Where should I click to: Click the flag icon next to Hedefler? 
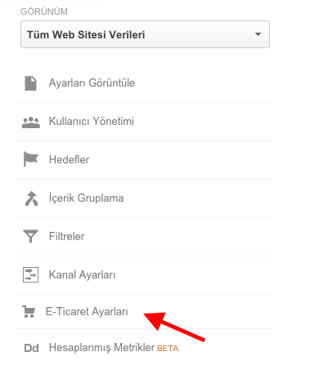[31, 159]
